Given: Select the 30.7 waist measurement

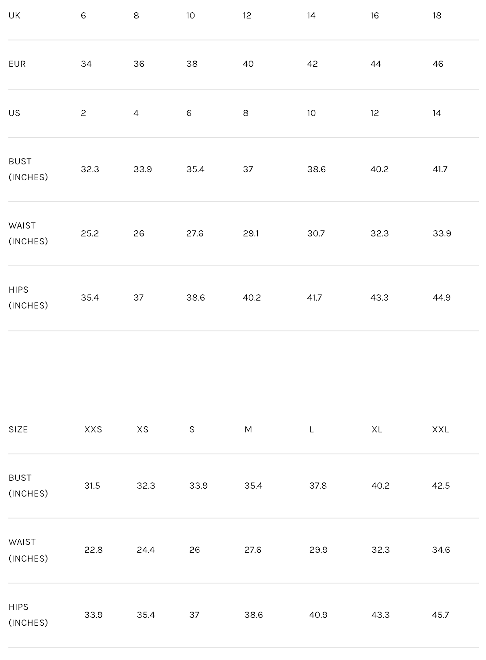Looking at the screenshot, I should 316,234.
